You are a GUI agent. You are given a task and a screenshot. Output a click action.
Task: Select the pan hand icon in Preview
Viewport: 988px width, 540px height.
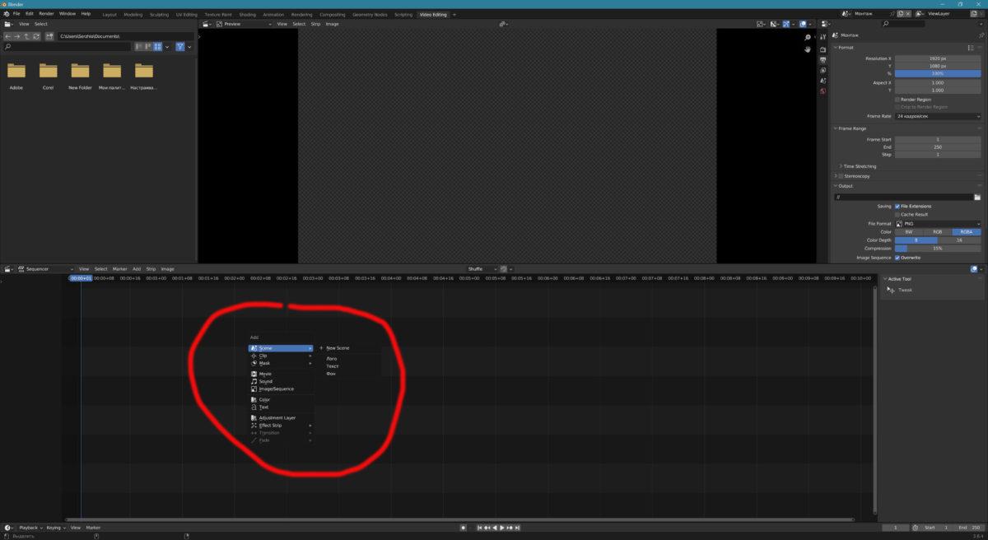click(809, 49)
